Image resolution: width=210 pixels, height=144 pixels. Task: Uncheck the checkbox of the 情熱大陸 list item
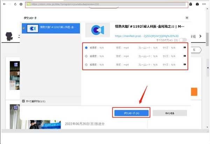24,28
